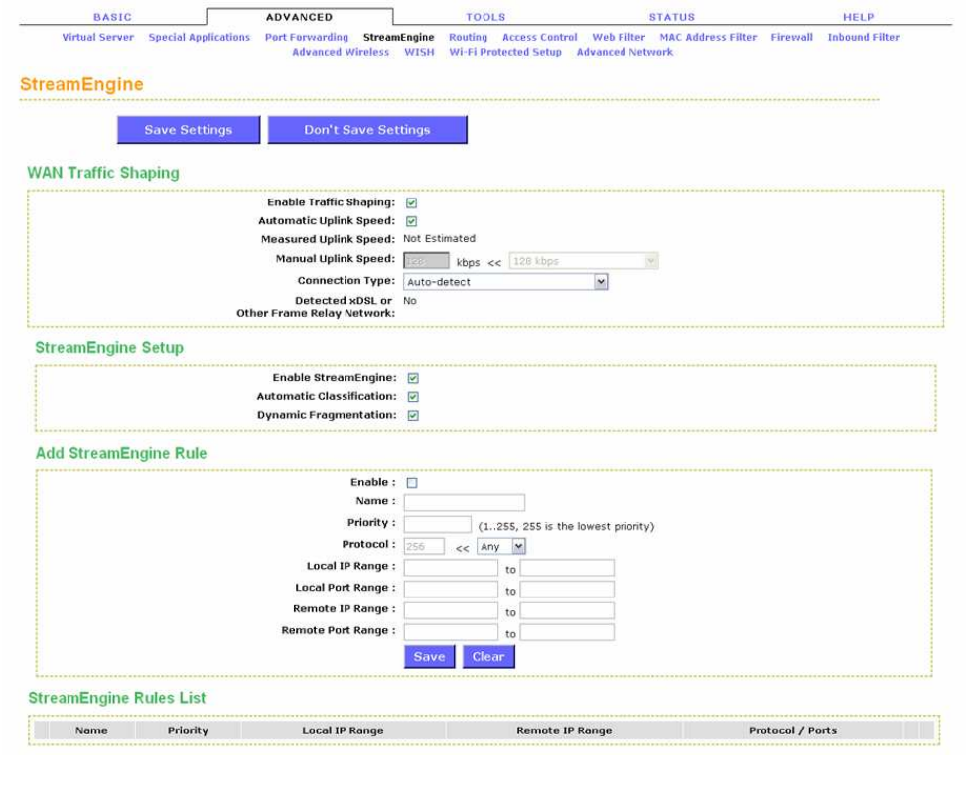Viewport: 969px width, 796px height.
Task: Click the Protocol number field
Action: [424, 546]
